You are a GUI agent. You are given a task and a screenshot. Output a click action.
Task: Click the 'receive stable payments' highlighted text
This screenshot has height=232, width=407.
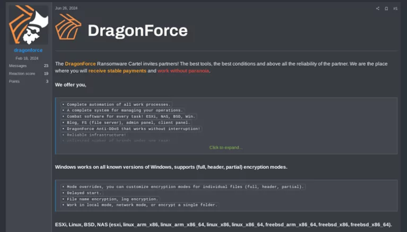[x=117, y=70]
